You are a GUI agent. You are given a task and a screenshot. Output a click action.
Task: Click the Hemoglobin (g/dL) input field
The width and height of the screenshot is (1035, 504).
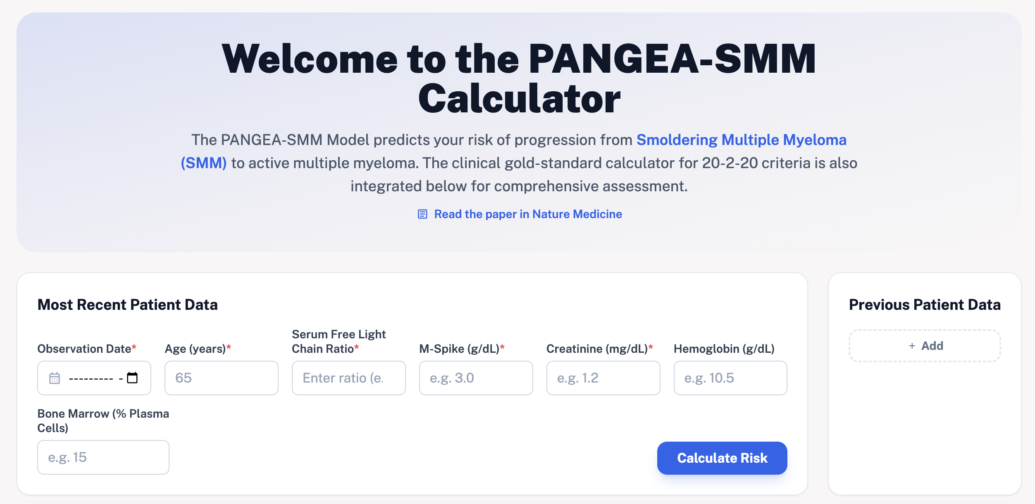(x=730, y=378)
